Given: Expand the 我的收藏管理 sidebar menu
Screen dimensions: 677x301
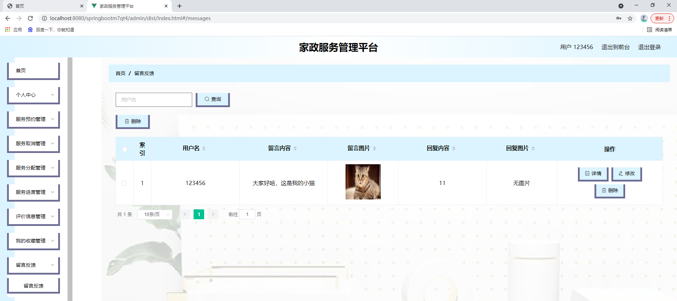Looking at the screenshot, I should coord(33,241).
